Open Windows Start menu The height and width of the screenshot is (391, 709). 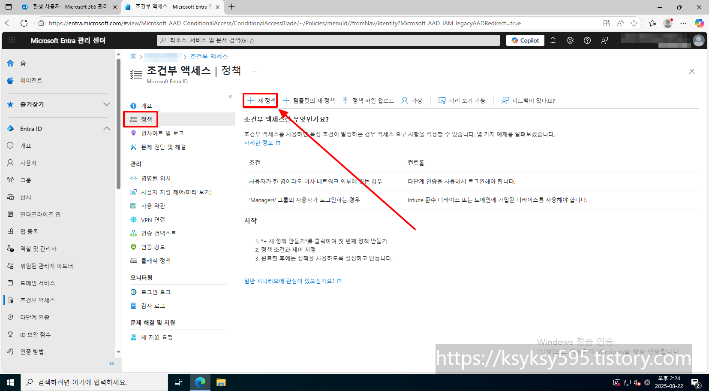[10, 382]
